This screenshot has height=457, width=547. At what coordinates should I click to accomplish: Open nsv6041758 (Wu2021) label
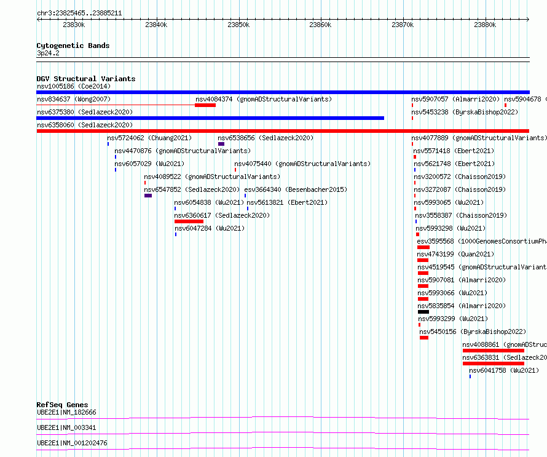(504, 370)
